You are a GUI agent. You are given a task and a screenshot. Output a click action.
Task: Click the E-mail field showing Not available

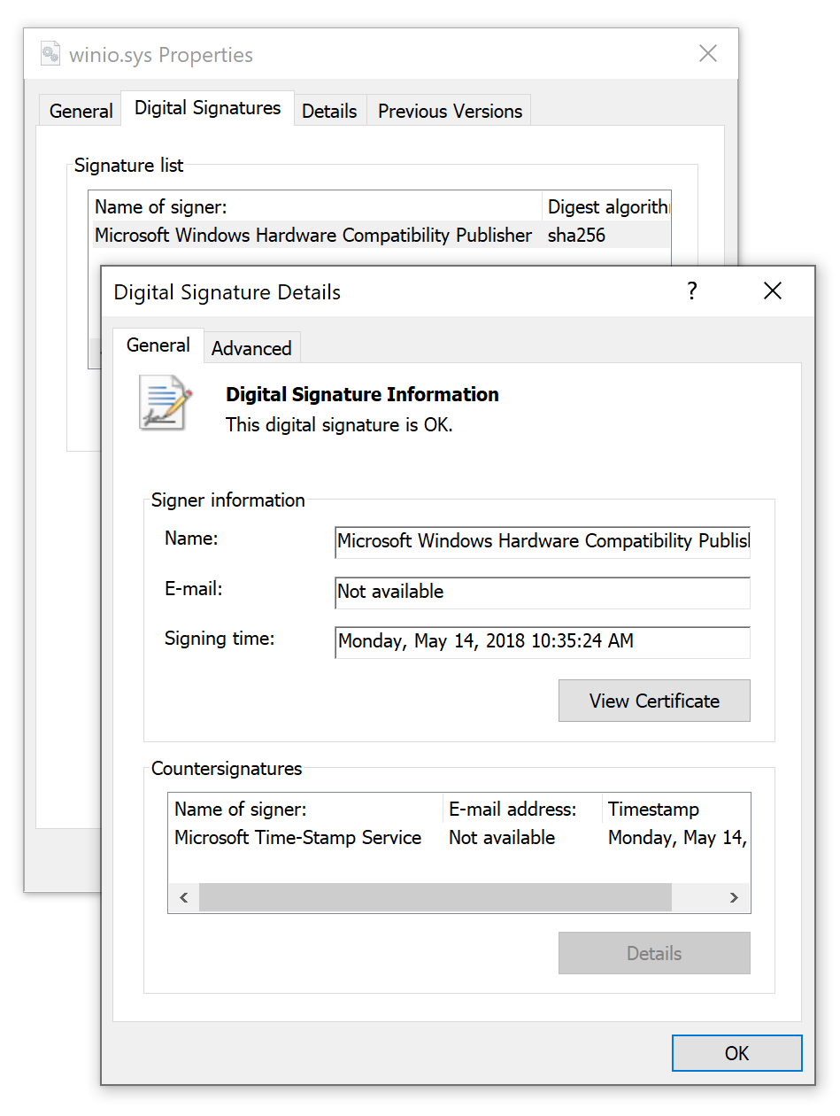(543, 593)
